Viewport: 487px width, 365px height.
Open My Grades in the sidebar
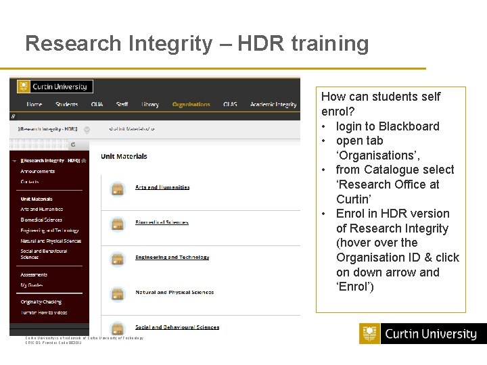[32, 285]
